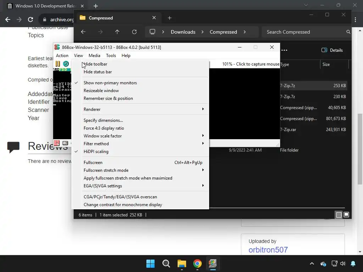Go back in File Explorer

click(x=83, y=32)
